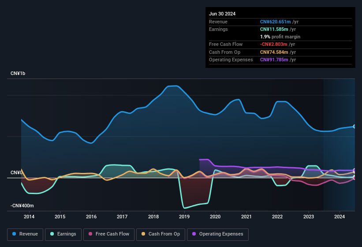Click the 2021 x-axis label
The height and width of the screenshot is (247, 362).
pos(246,217)
